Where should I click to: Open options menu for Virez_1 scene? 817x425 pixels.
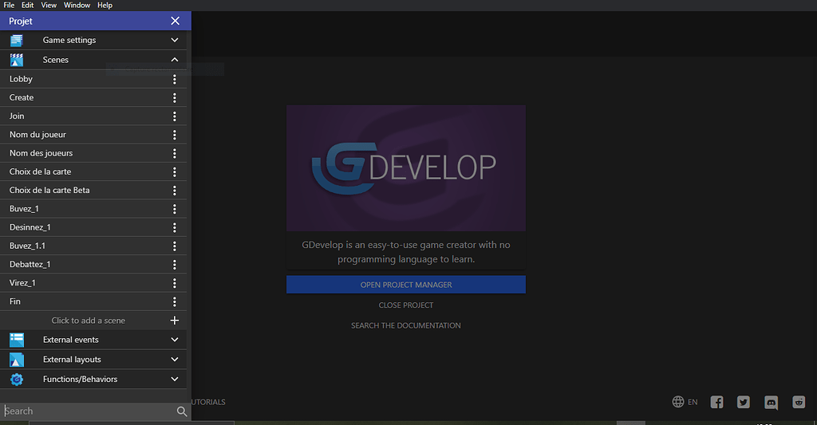coord(175,283)
